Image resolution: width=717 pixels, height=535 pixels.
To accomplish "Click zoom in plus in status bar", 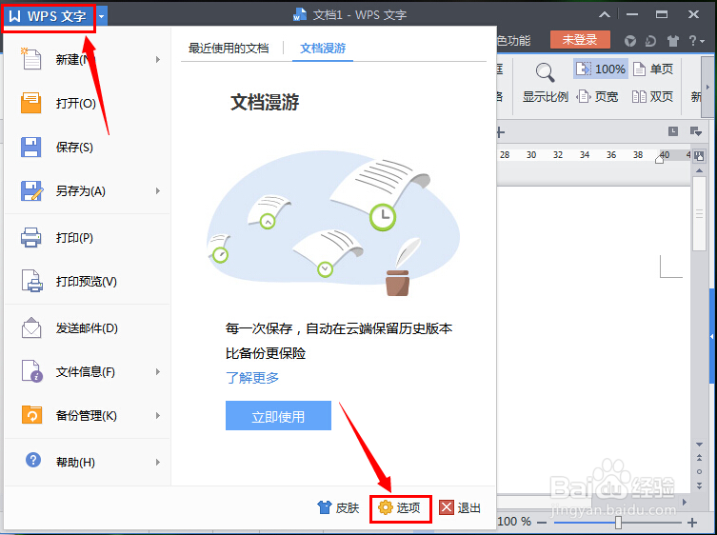I will [692, 523].
